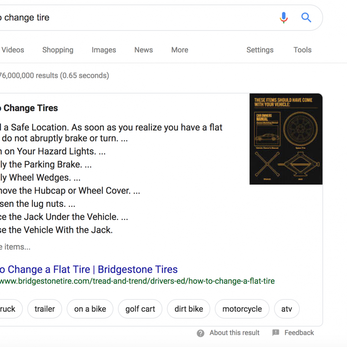Image resolution: width=347 pixels, height=347 pixels.
Task: Open the tire tools thumbnail image
Action: pyautogui.click(x=286, y=139)
